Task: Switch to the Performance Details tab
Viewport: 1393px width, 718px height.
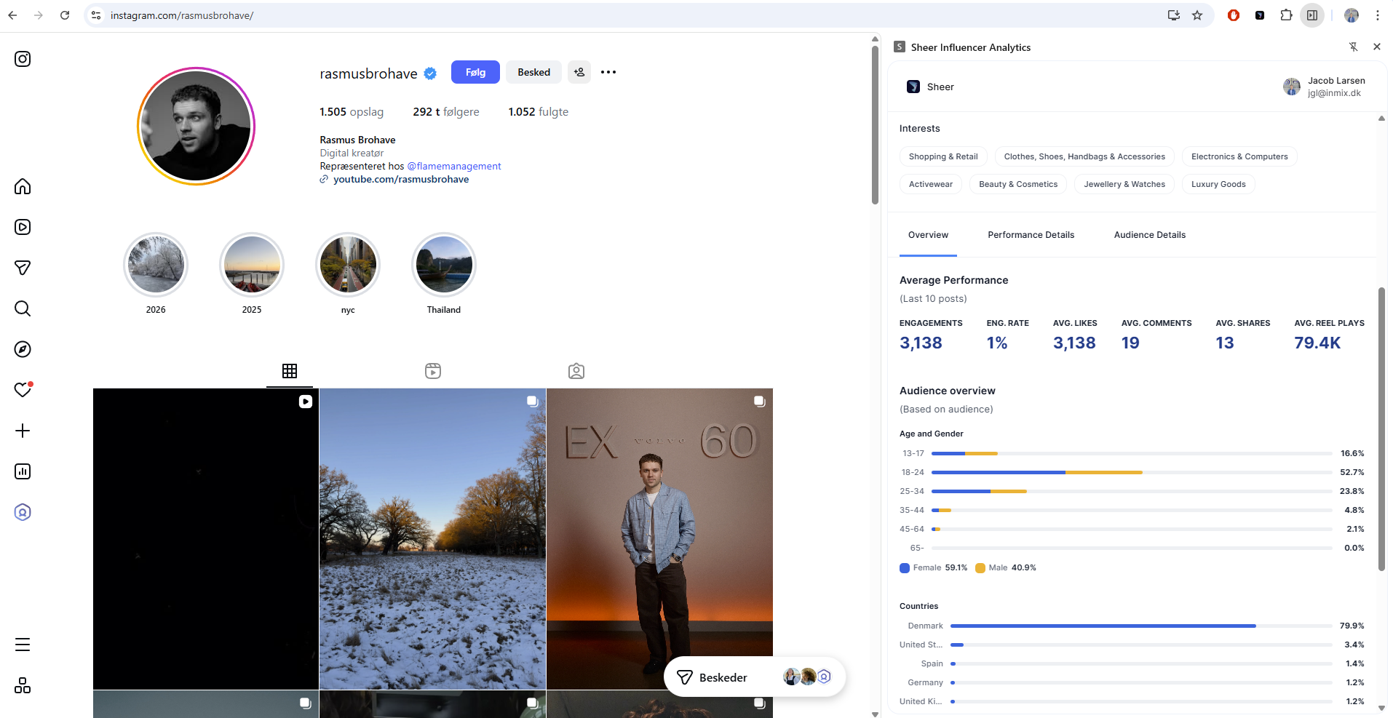Action: coord(1031,234)
